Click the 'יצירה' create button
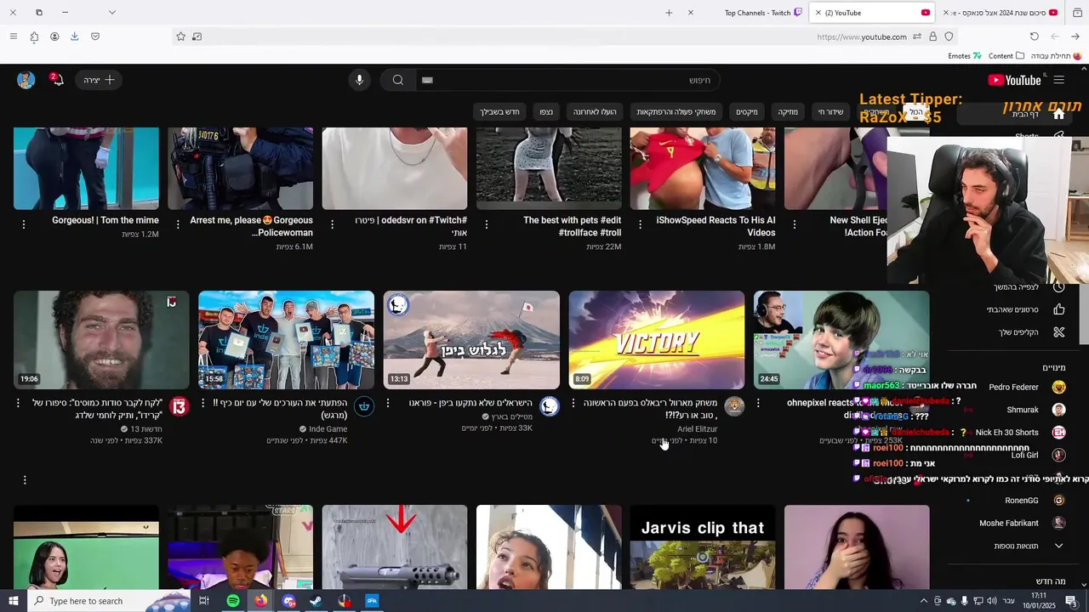This screenshot has height=612, width=1089. [99, 80]
